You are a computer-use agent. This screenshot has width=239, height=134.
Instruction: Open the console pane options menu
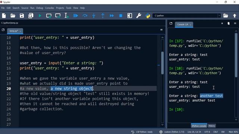pyautogui.click(x=235, y=23)
